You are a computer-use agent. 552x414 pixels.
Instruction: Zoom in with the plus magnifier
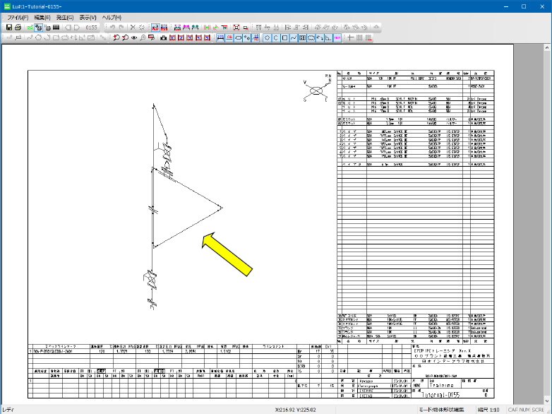[x=116, y=37]
